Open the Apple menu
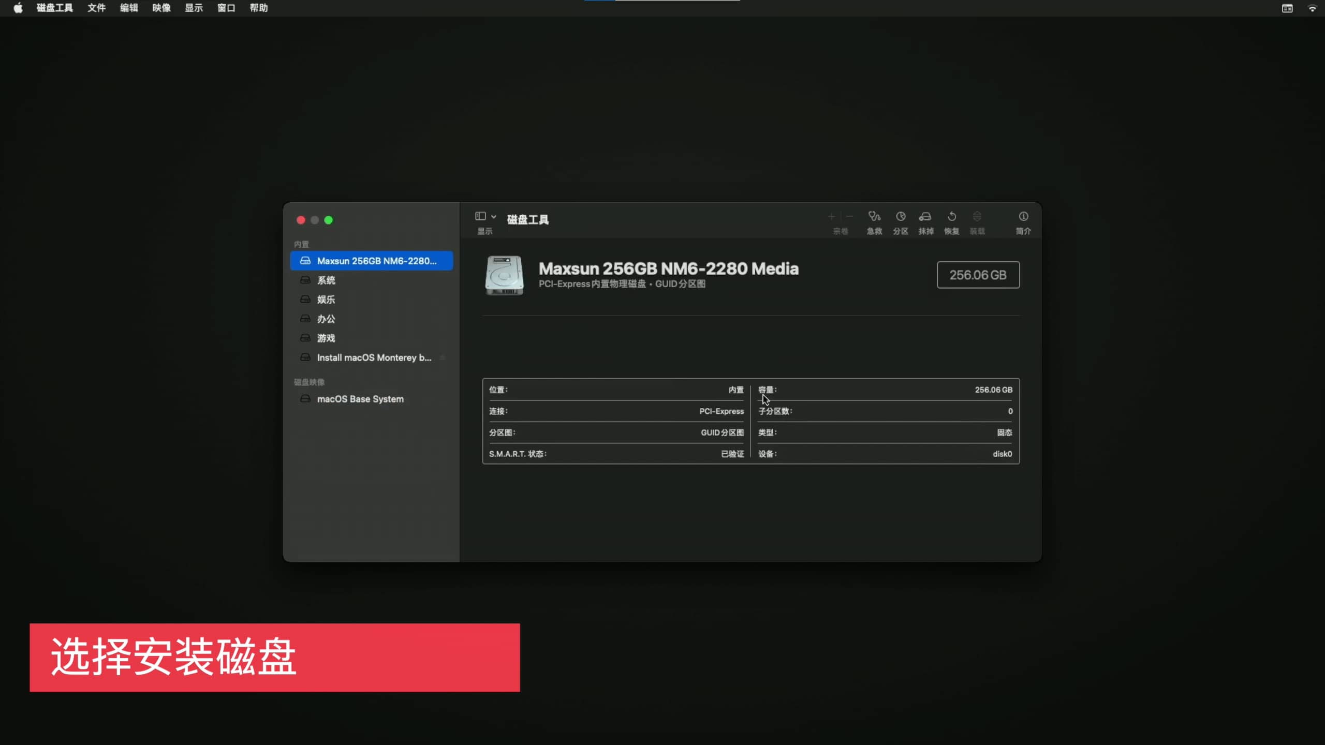 pos(18,8)
